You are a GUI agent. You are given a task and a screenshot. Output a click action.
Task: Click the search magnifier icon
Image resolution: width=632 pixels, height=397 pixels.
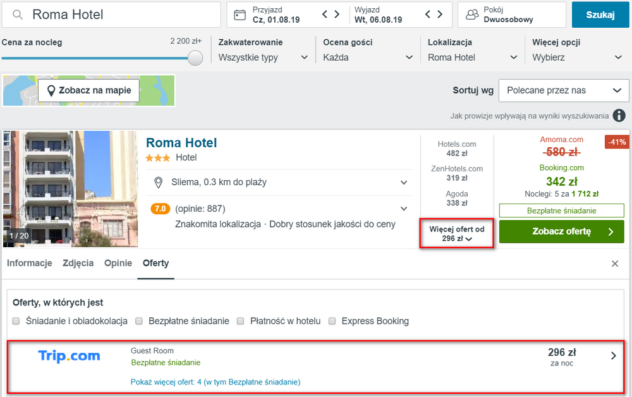click(x=17, y=15)
